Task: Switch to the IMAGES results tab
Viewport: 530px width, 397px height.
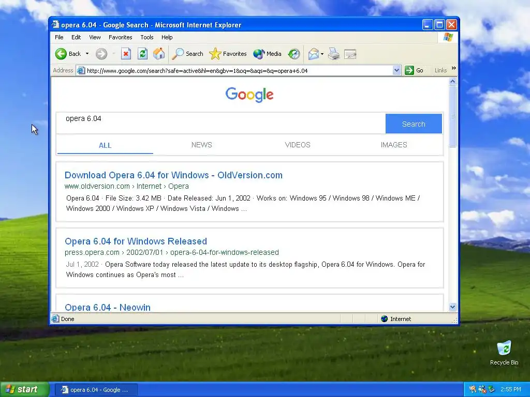Action: (394, 145)
